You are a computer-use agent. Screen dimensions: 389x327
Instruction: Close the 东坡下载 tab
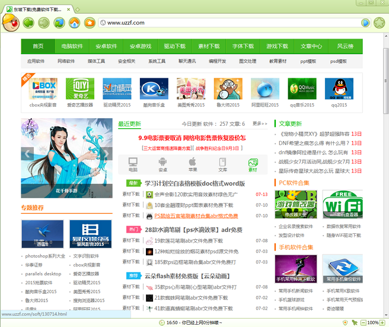68,9
